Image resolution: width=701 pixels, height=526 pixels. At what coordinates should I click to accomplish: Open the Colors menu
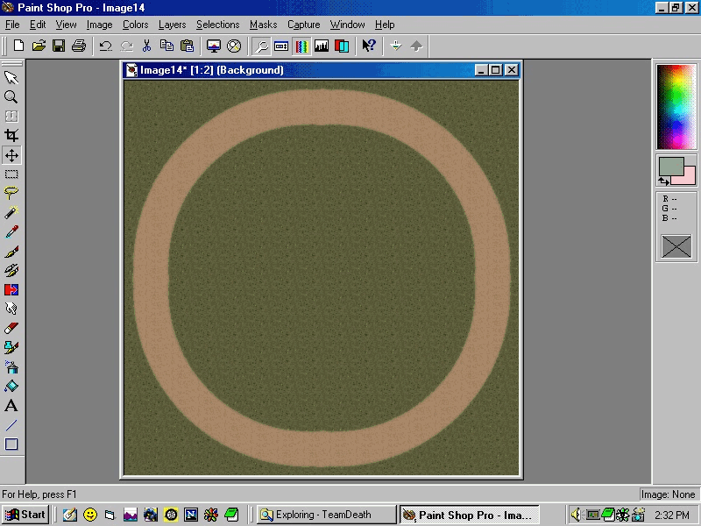[135, 25]
